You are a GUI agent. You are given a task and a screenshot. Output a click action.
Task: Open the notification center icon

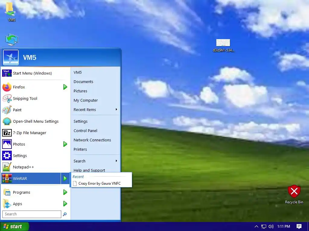coord(299,226)
